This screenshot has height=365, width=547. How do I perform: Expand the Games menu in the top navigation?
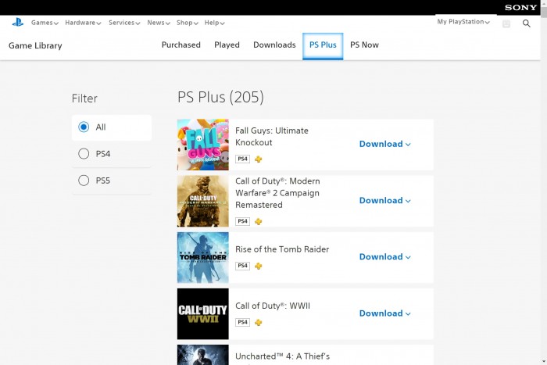coord(45,23)
